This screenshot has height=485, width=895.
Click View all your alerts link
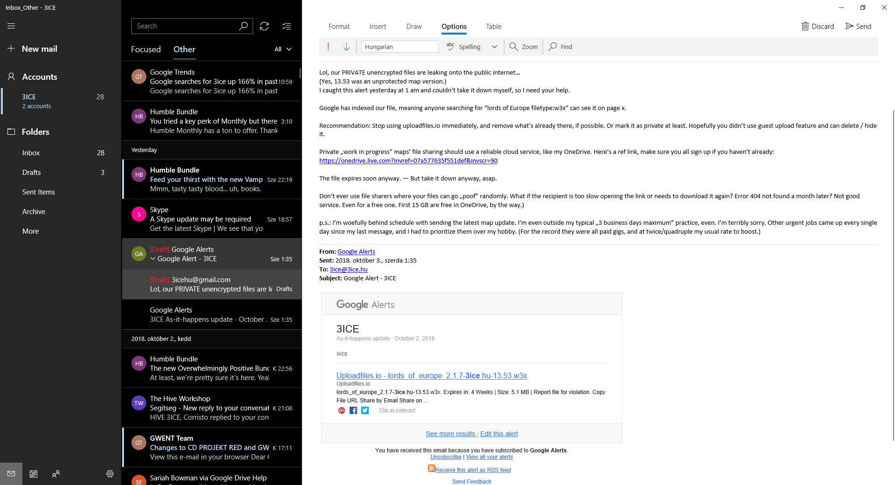coord(489,457)
